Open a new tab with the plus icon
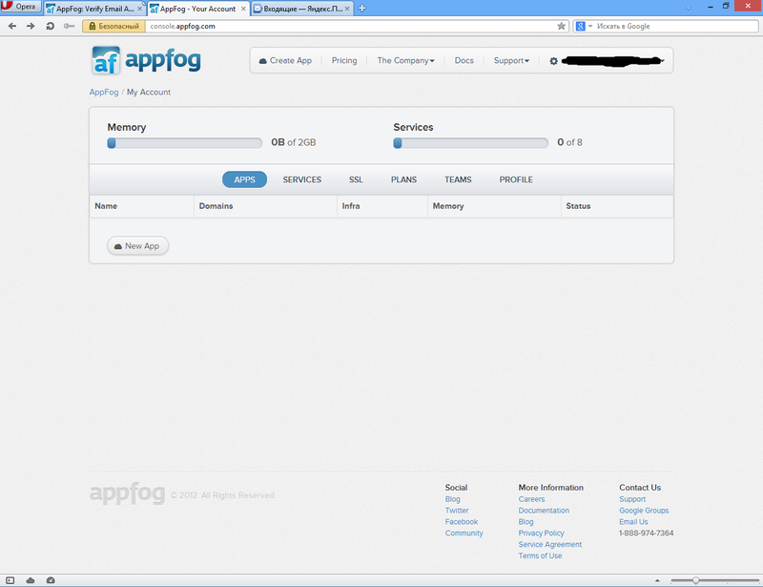The image size is (763, 587). (362, 9)
